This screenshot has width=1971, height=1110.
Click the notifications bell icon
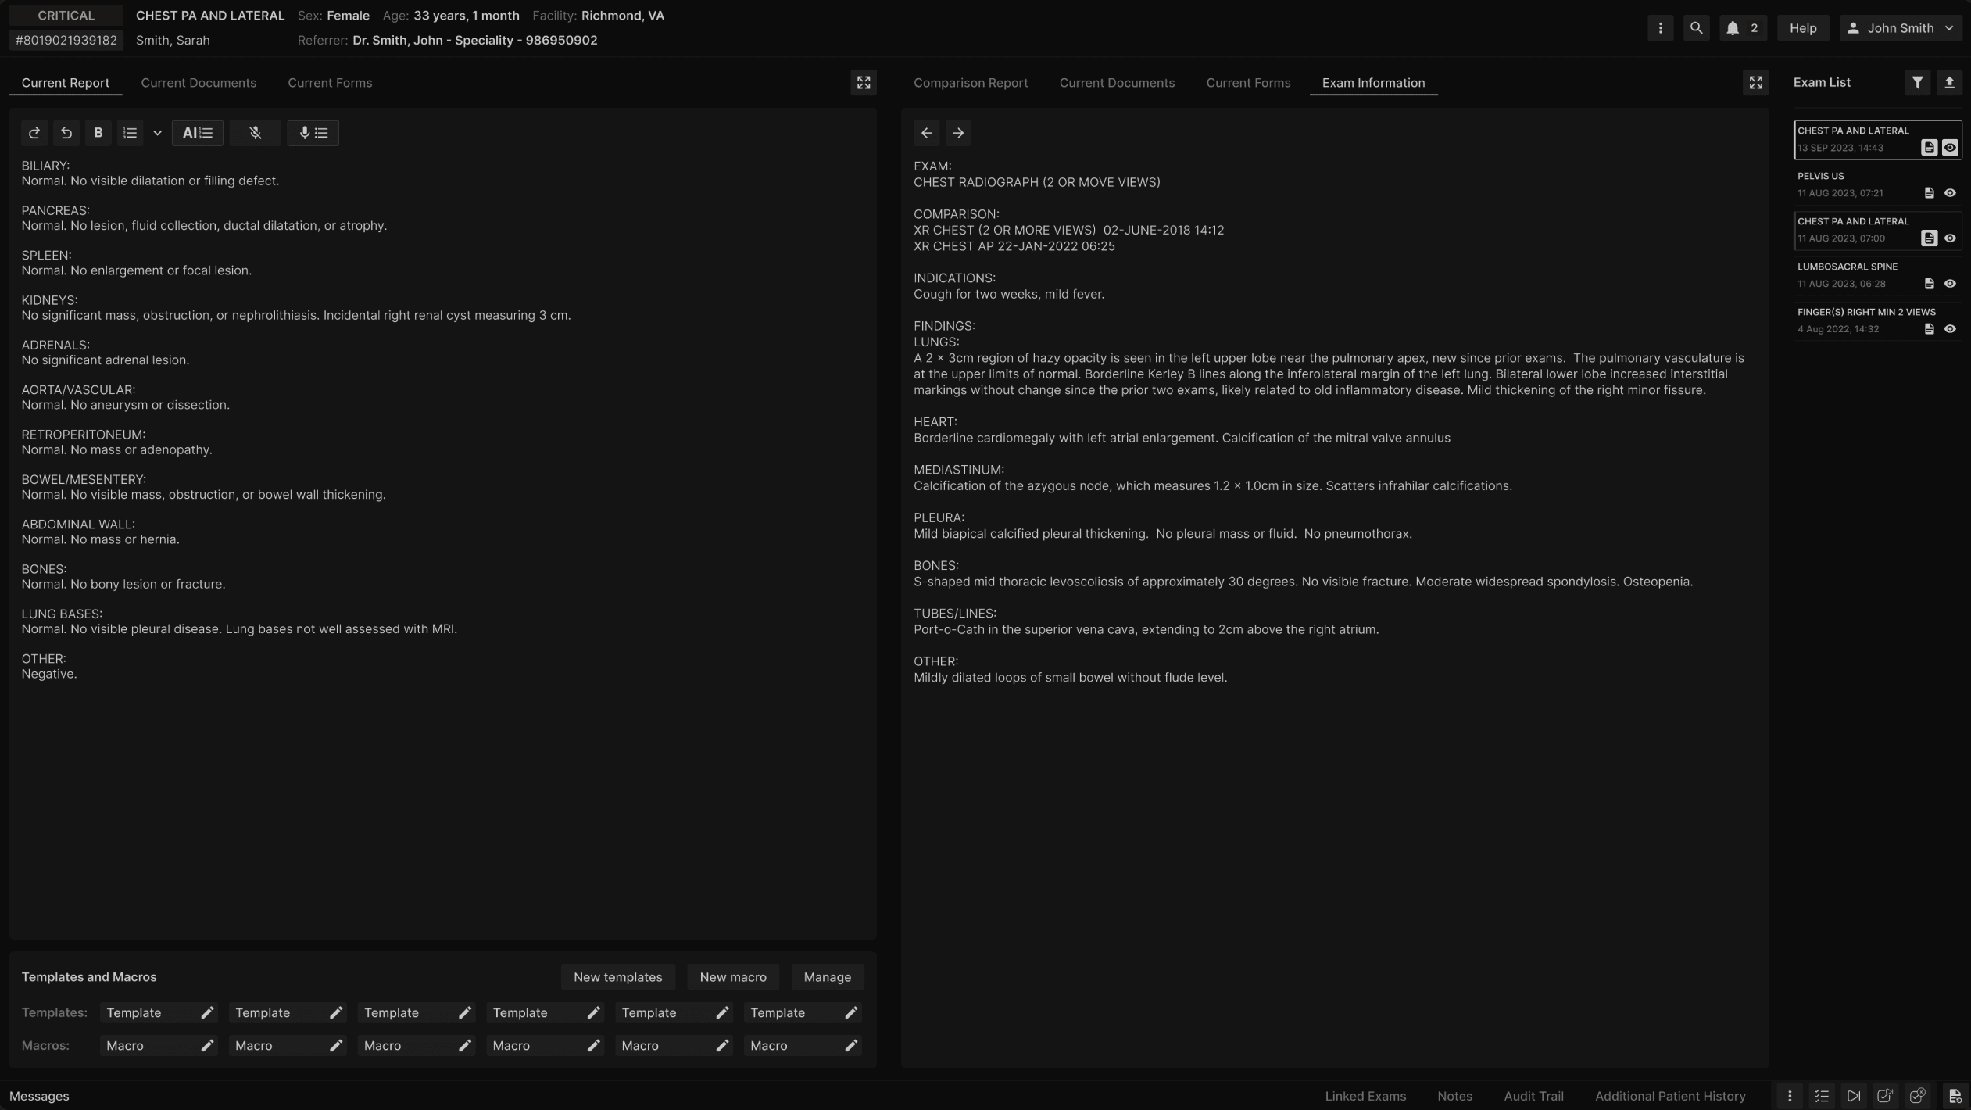coord(1733,28)
